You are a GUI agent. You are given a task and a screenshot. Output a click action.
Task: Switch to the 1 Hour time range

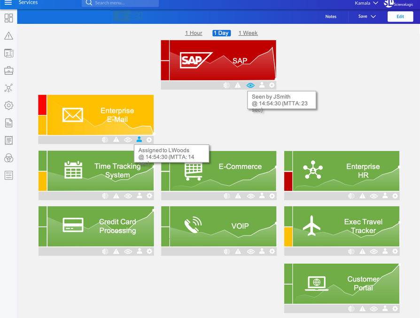point(194,33)
